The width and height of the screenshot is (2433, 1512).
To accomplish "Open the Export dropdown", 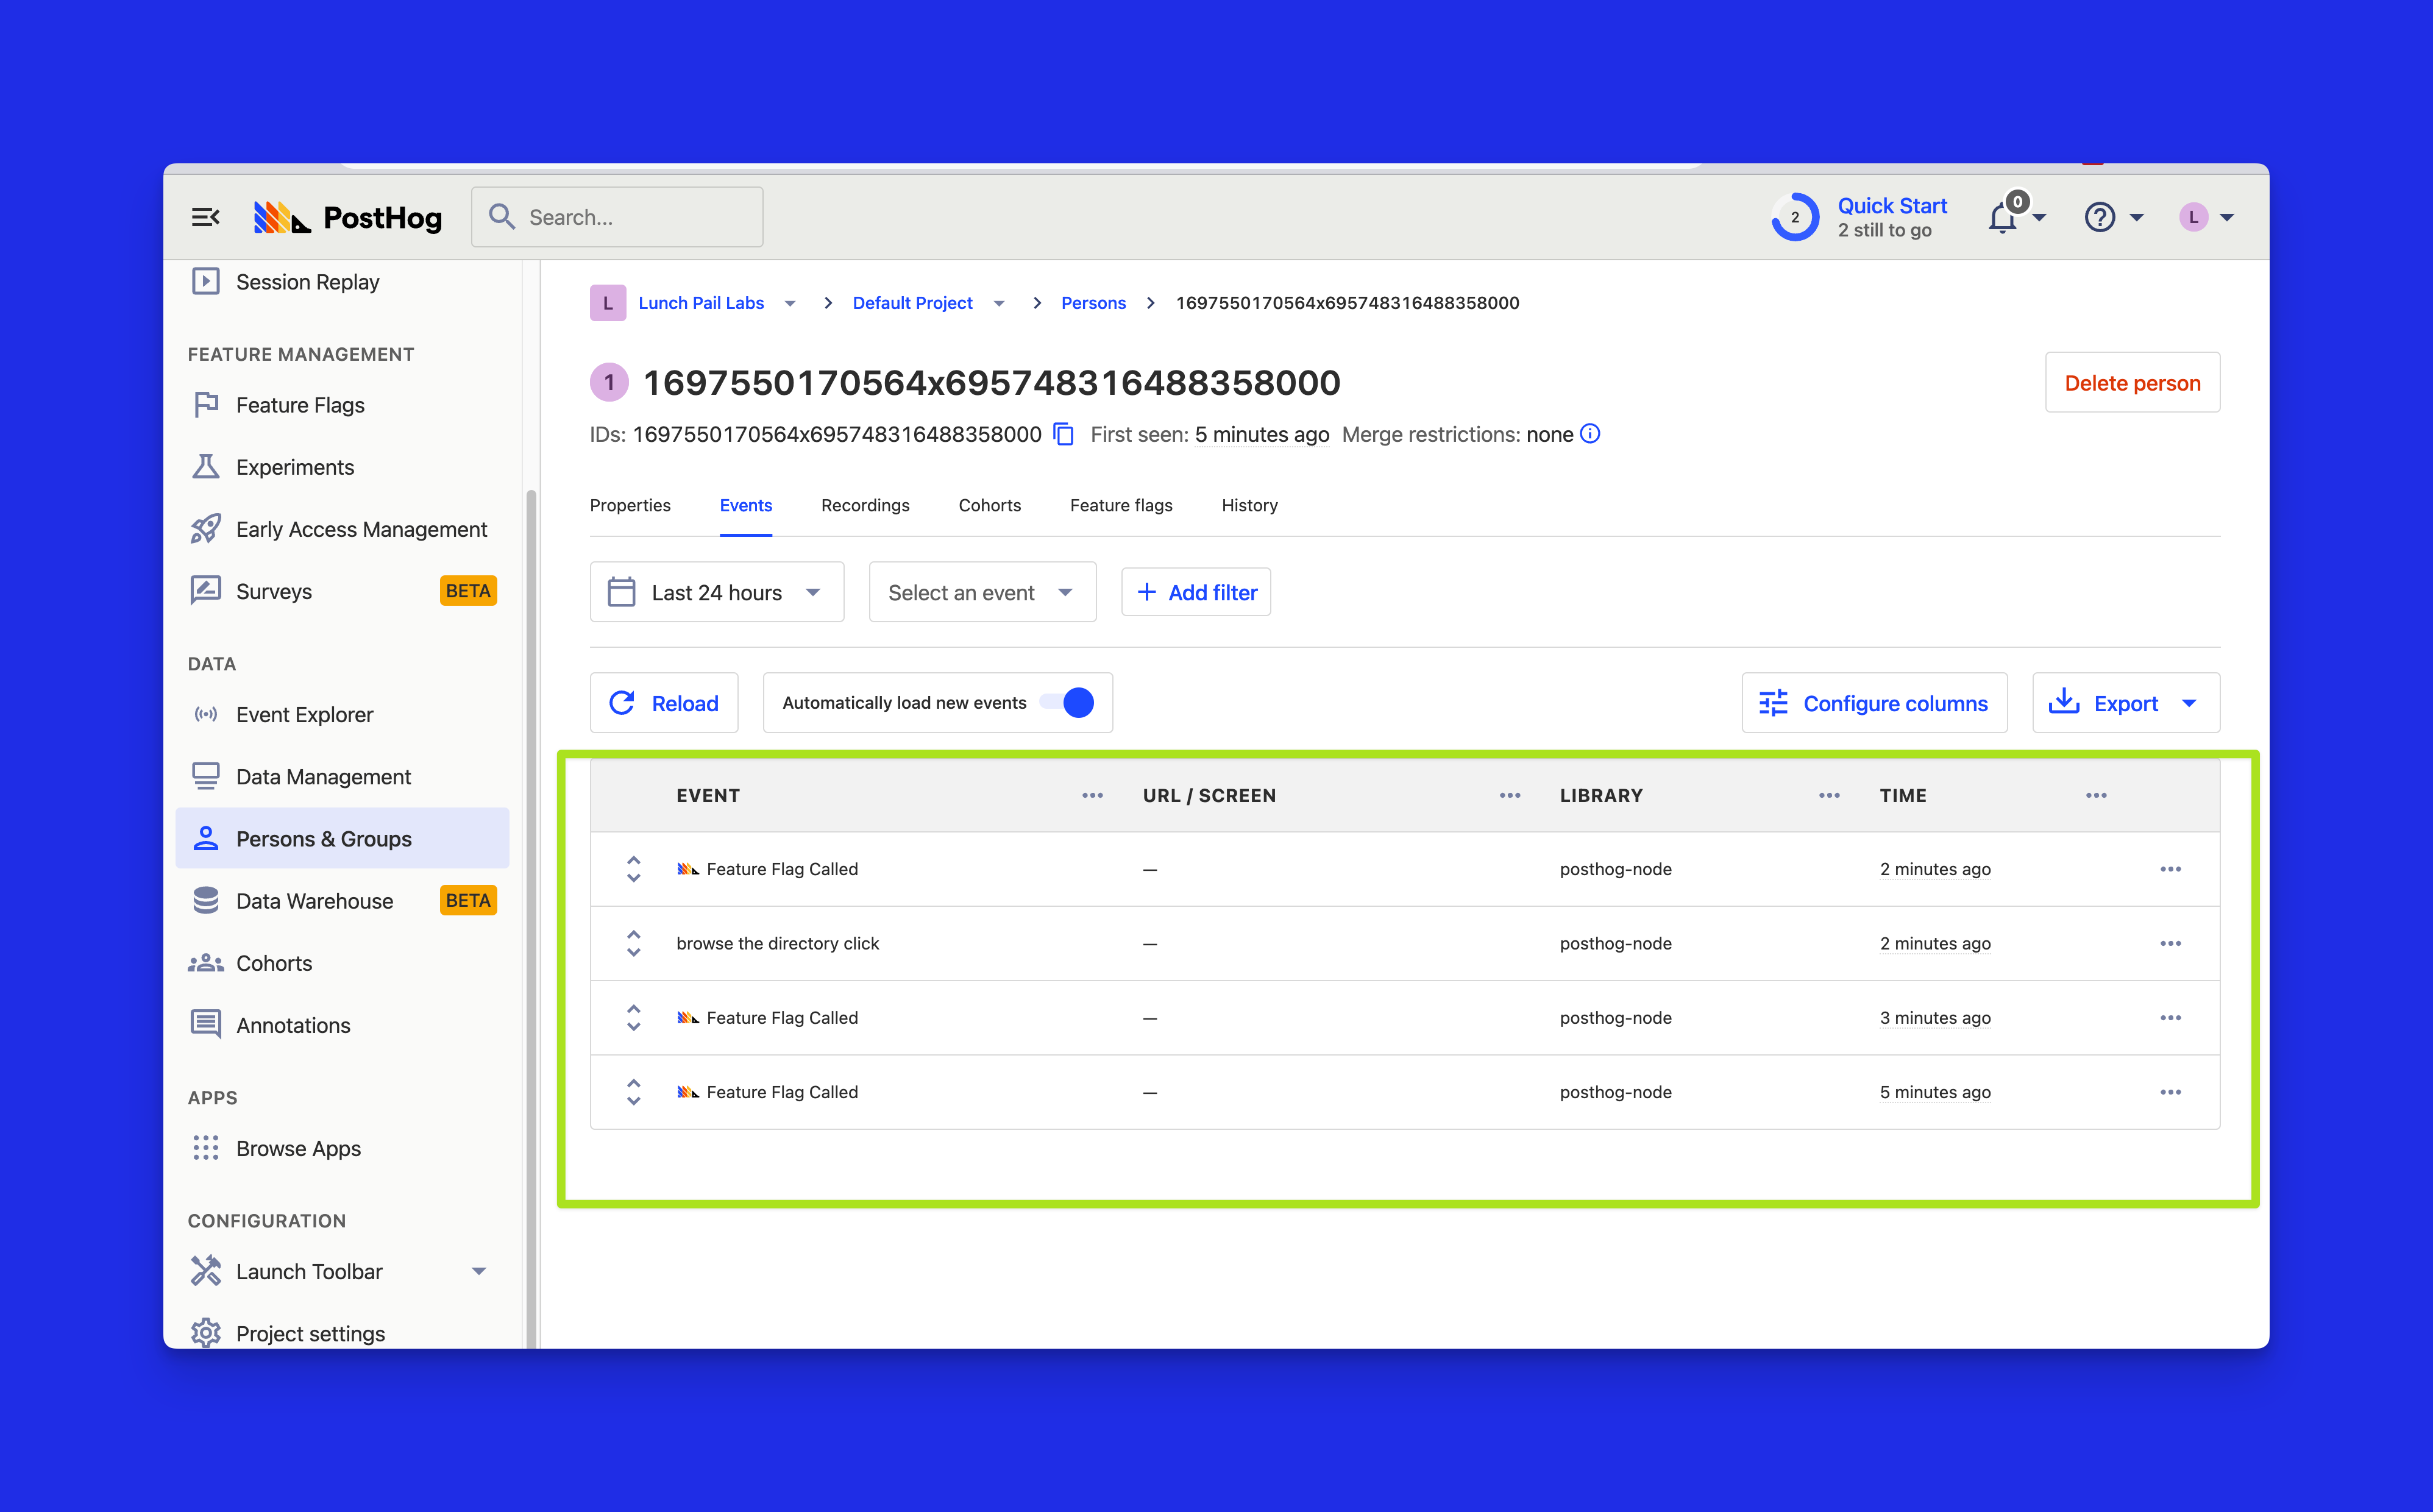I will pos(2125,703).
